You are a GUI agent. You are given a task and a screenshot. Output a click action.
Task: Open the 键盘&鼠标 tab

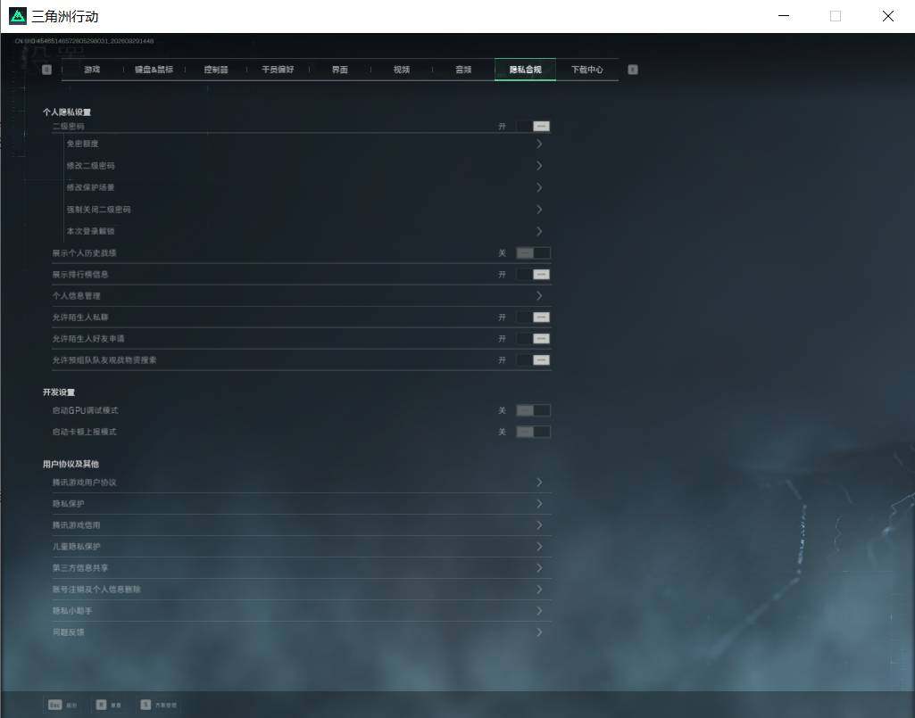point(154,70)
